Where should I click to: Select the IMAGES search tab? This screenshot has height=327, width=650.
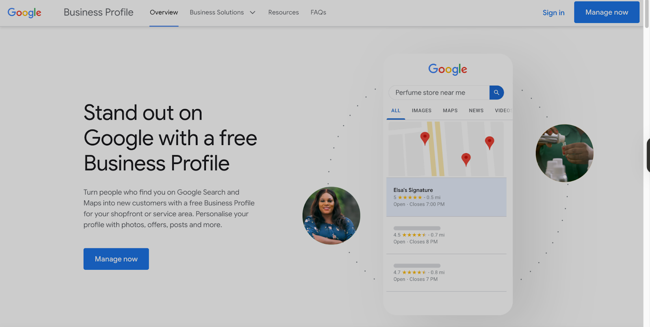(x=422, y=110)
